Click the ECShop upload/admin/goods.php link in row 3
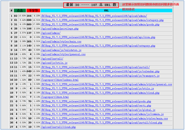The image size is (185, 130). coord(100,24)
